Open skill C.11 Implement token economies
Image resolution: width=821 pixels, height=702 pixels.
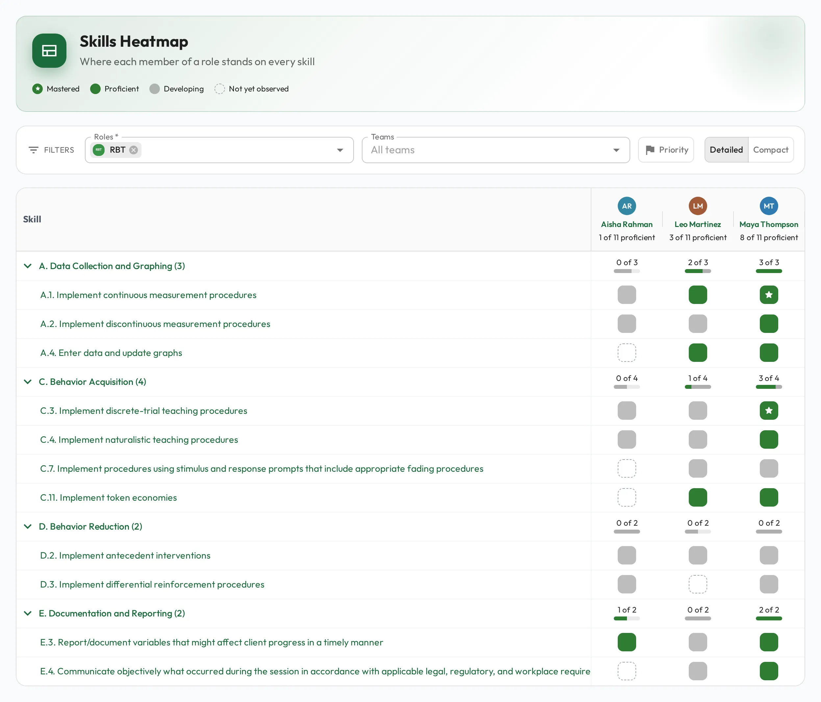pos(108,497)
